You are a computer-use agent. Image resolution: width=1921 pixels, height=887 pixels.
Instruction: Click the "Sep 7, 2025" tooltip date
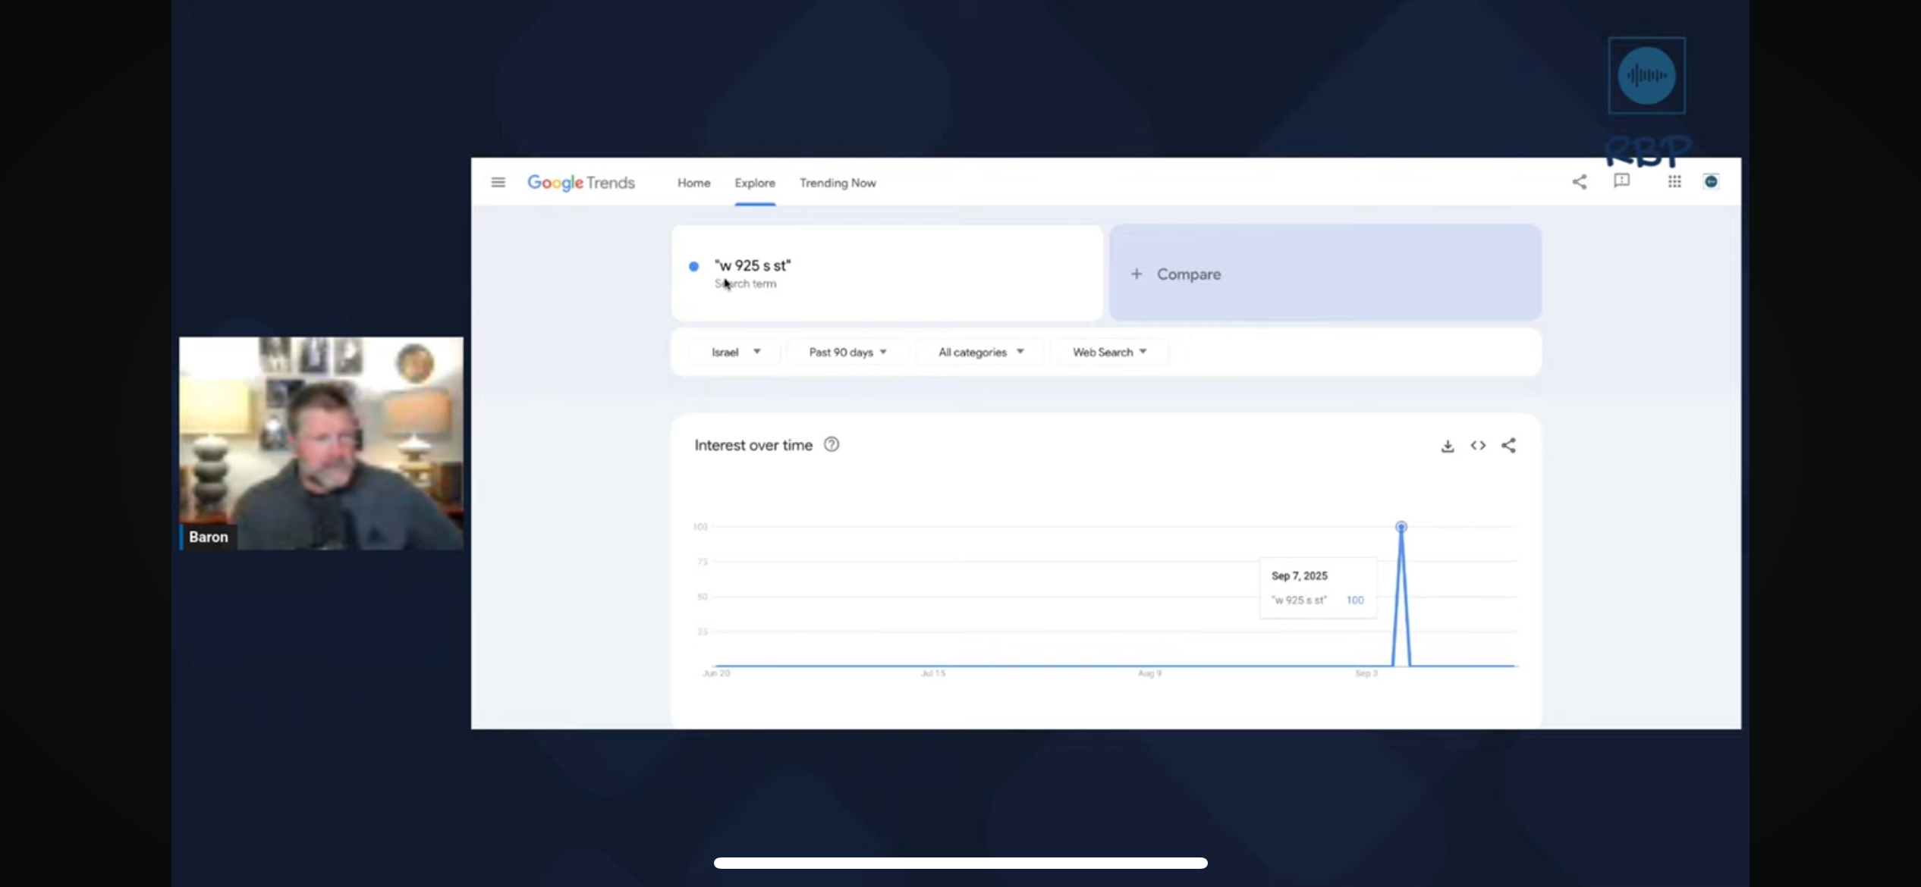[x=1300, y=576]
